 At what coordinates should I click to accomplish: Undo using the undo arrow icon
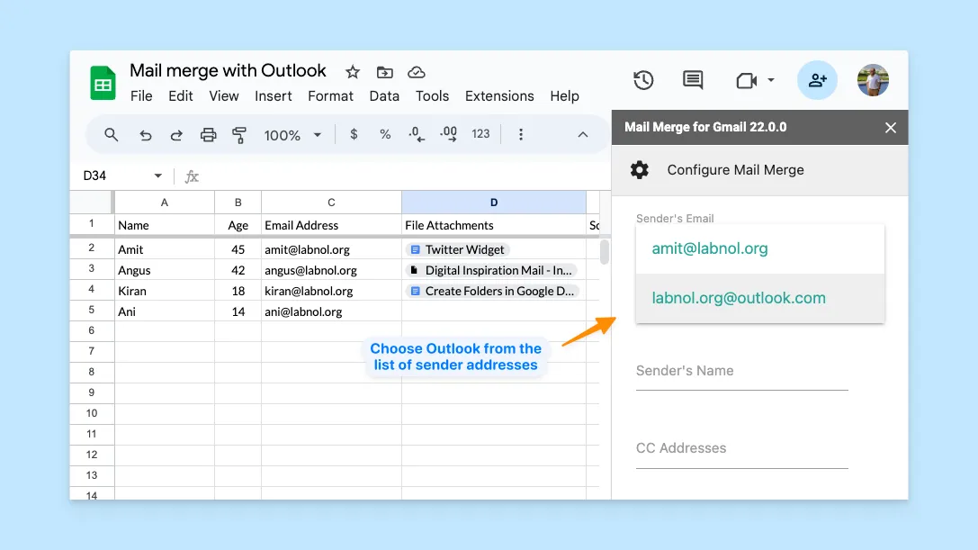(144, 133)
